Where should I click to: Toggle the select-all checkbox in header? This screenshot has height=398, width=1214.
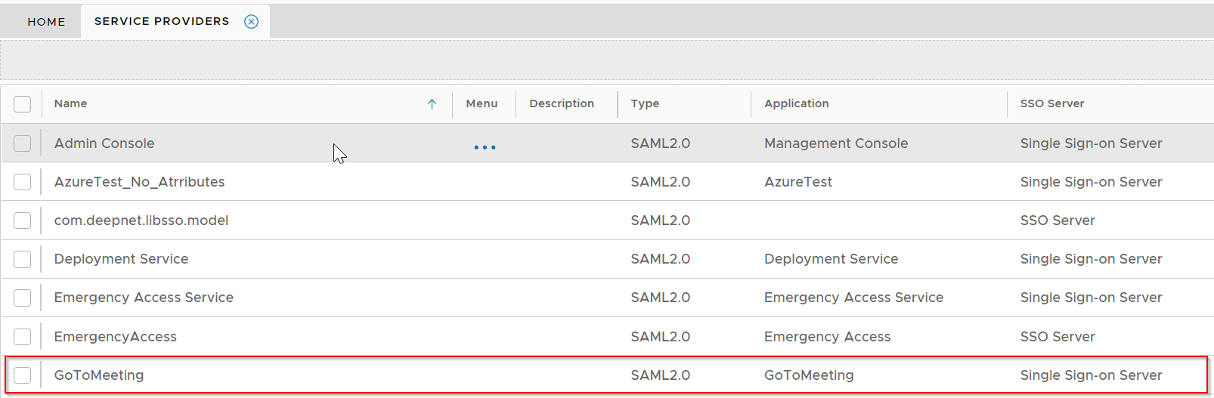pos(23,104)
